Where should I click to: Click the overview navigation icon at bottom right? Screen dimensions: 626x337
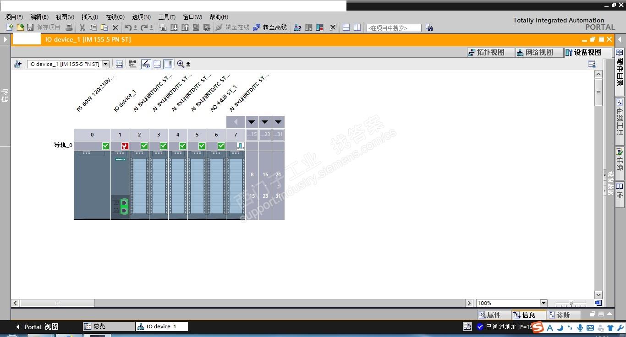pos(599,303)
